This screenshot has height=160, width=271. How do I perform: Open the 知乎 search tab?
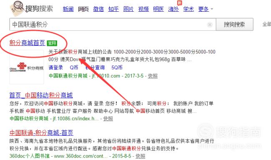113,9
